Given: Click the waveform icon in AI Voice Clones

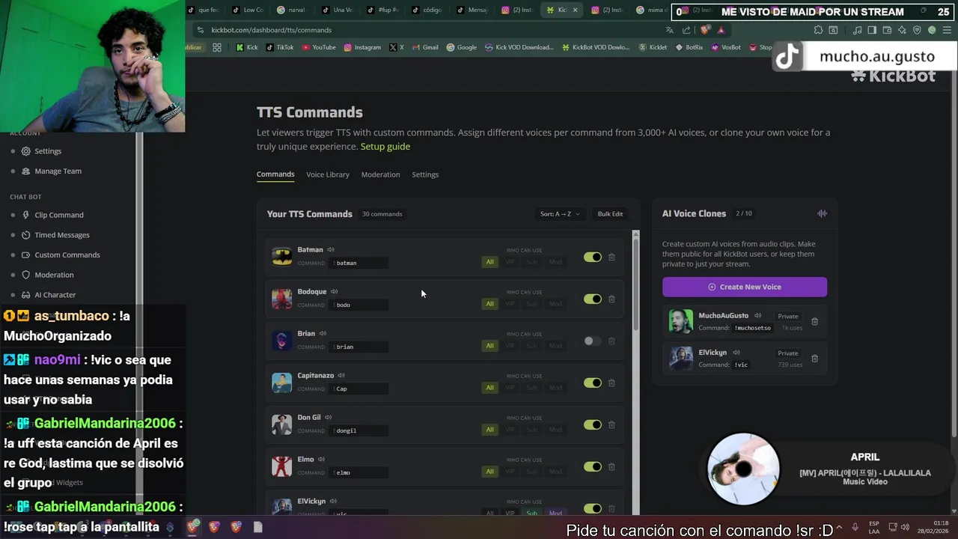Looking at the screenshot, I should coord(822,213).
